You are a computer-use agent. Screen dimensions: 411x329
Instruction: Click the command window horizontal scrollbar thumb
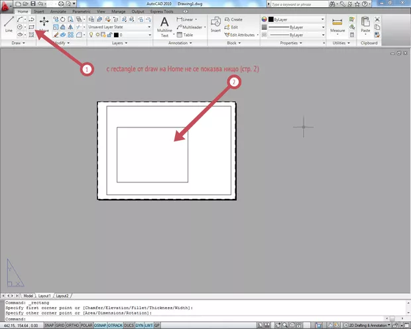[x=392, y=318]
